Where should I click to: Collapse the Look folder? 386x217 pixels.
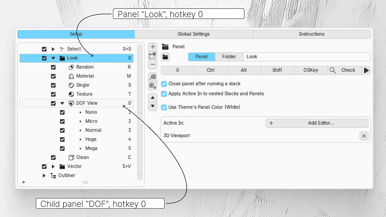pos(53,58)
